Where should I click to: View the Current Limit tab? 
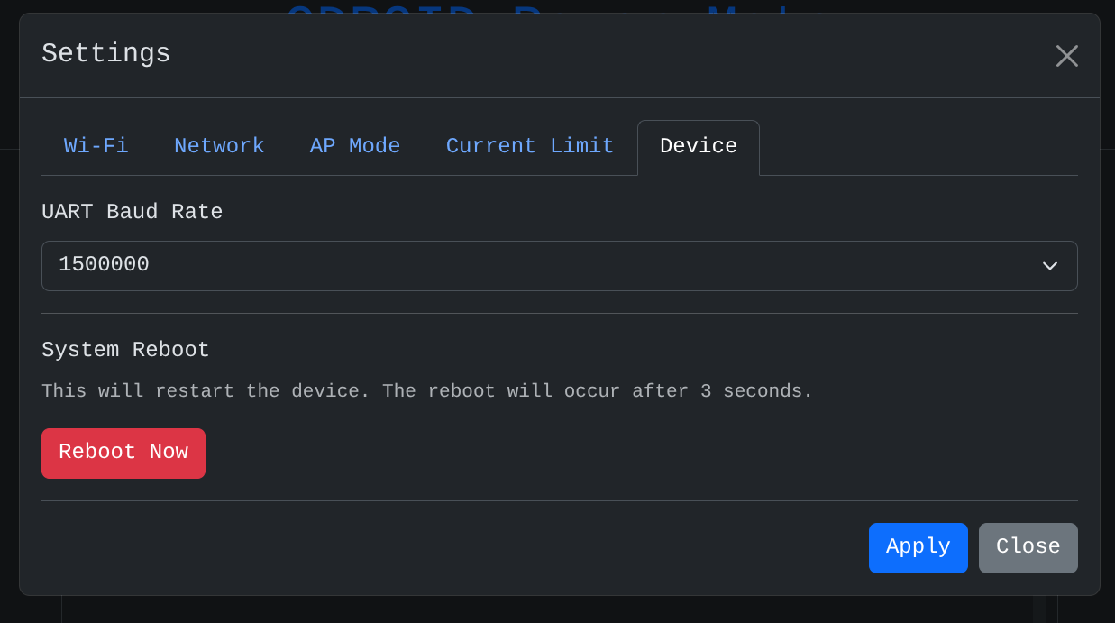coord(530,146)
